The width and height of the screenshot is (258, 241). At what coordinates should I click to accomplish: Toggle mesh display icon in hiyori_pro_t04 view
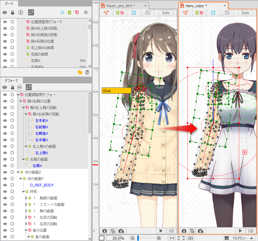(x=134, y=13)
